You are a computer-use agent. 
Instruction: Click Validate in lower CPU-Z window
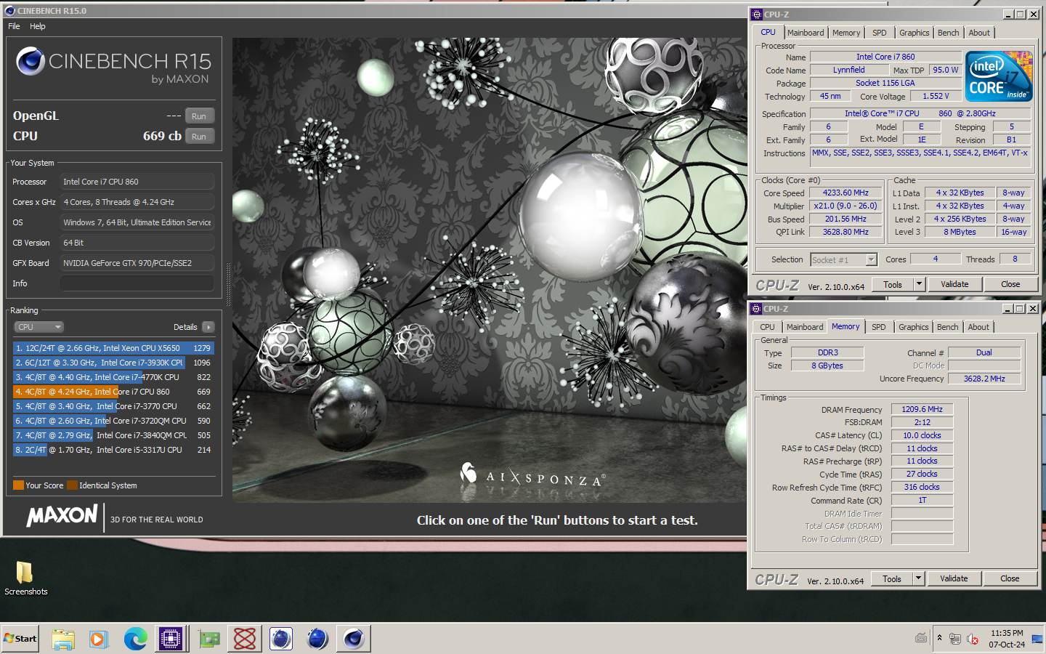pyautogui.click(x=954, y=578)
